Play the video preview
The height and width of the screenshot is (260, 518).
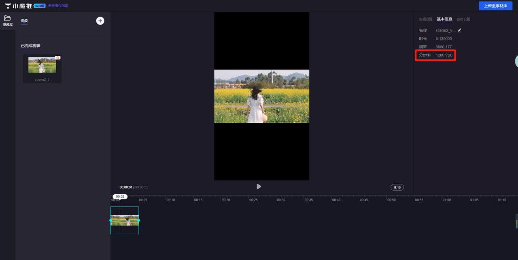click(x=259, y=187)
